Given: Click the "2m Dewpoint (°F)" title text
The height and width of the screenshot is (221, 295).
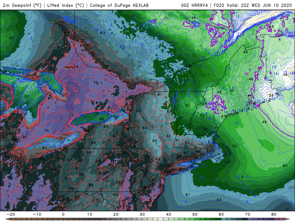Looking at the screenshot, I should (22, 6).
